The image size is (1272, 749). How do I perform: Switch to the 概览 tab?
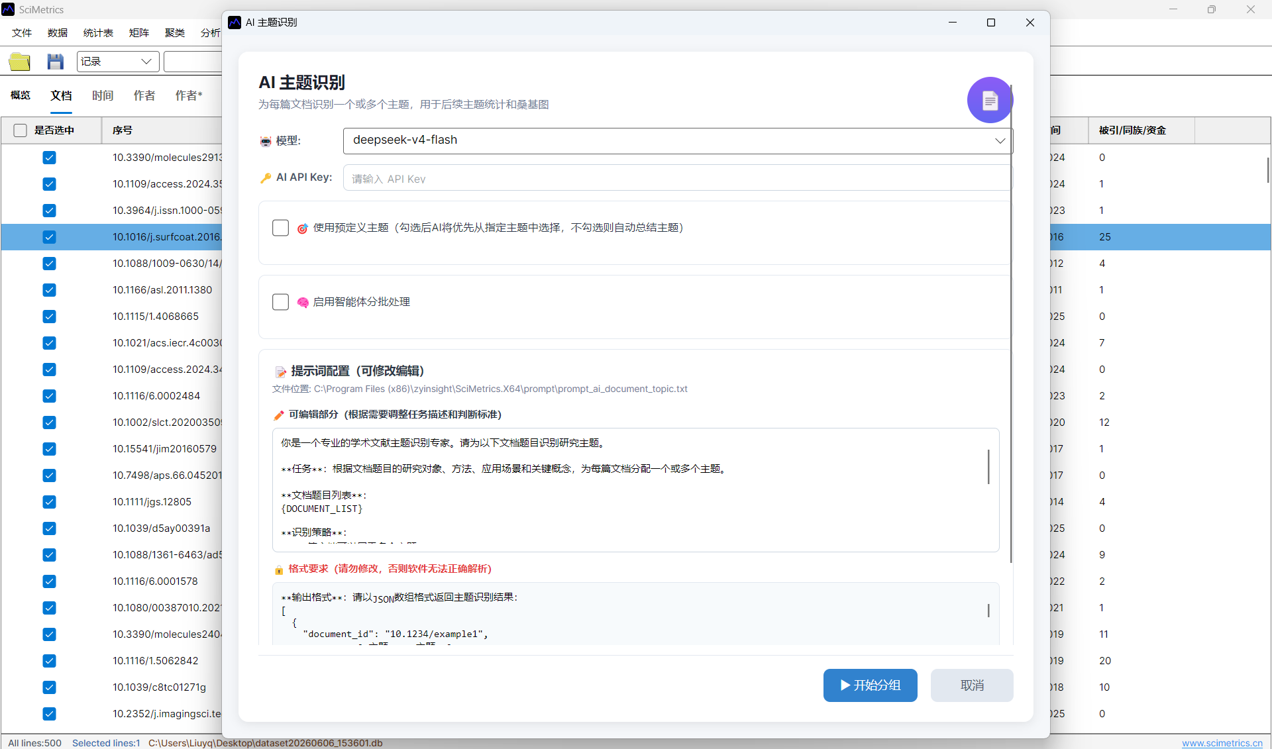click(21, 95)
